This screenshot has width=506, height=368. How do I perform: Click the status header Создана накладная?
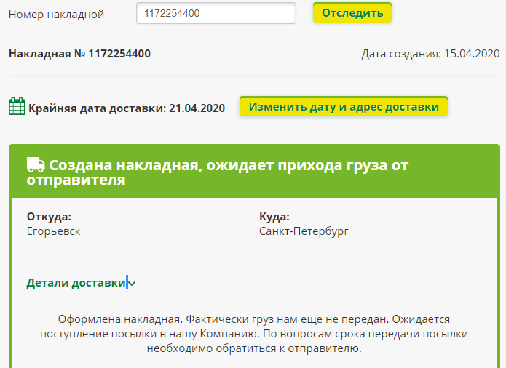(218, 172)
